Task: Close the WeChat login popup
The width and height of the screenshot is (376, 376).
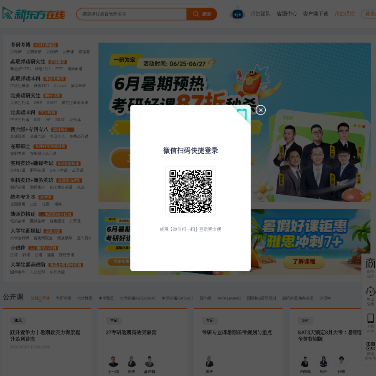Action: pyautogui.click(x=260, y=110)
